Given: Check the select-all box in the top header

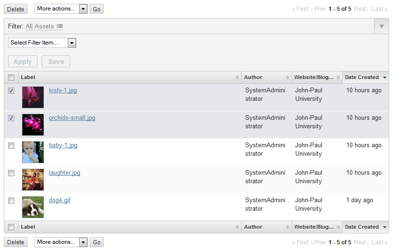Looking at the screenshot, I should [11, 78].
